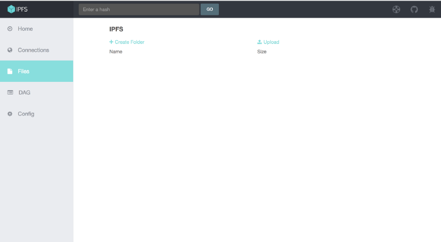Click the Home sidebar icon
Image resolution: width=441 pixels, height=242 pixels.
(10, 29)
